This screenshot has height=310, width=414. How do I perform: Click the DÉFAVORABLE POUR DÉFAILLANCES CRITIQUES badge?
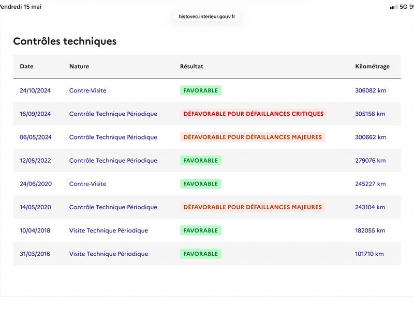click(x=254, y=114)
